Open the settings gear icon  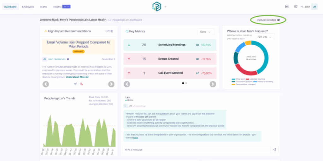tap(296, 7)
